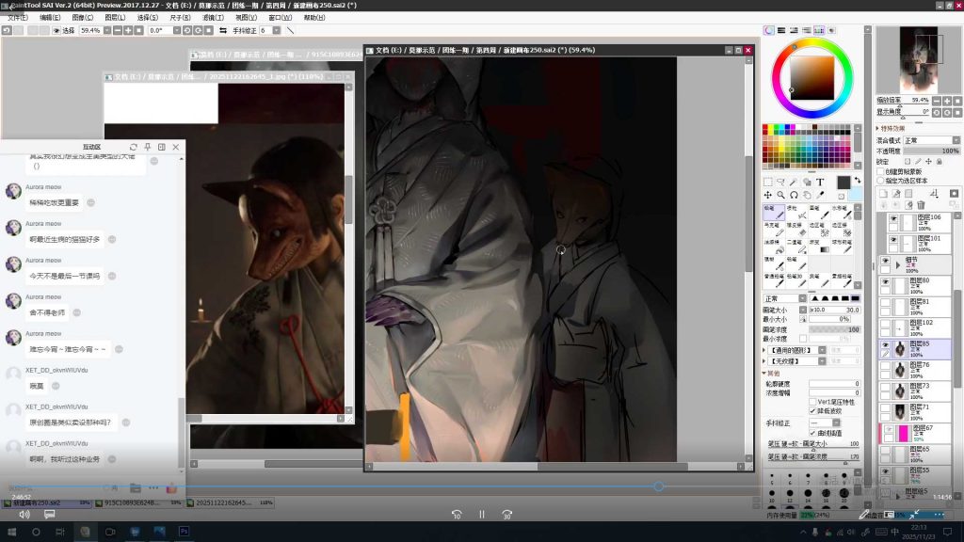Pick the Eyedropper tool
Image resolution: width=964 pixels, height=542 pixels.
pos(820,196)
